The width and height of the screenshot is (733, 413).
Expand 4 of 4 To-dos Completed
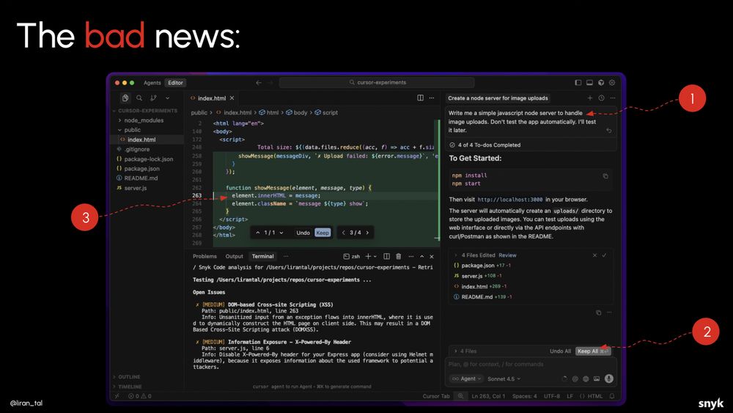(485, 145)
